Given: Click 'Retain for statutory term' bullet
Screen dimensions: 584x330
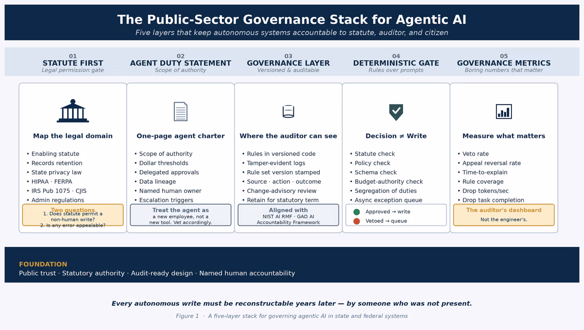Looking at the screenshot, I should [x=280, y=200].
